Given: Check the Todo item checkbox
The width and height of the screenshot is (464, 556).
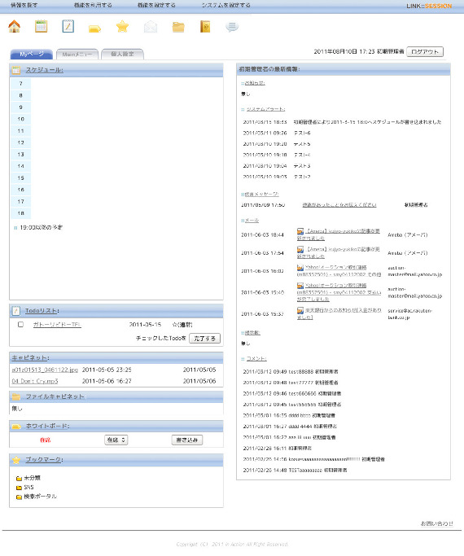Looking at the screenshot, I should click(x=20, y=325).
